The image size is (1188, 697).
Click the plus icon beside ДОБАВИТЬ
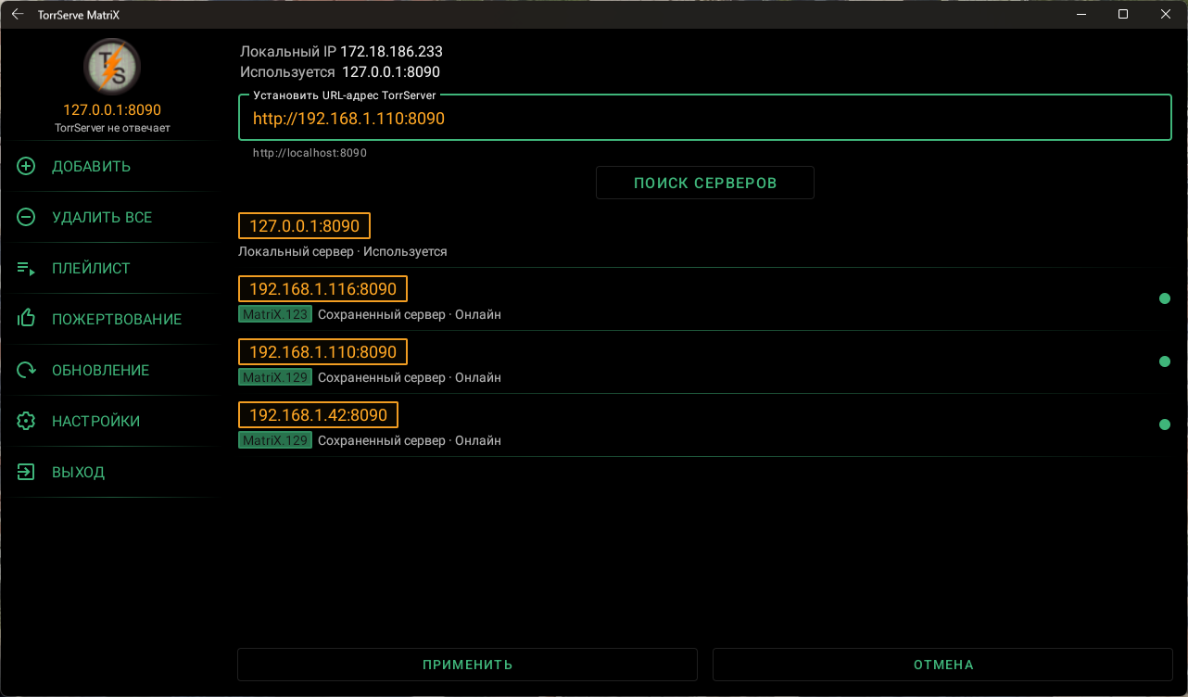click(x=26, y=167)
